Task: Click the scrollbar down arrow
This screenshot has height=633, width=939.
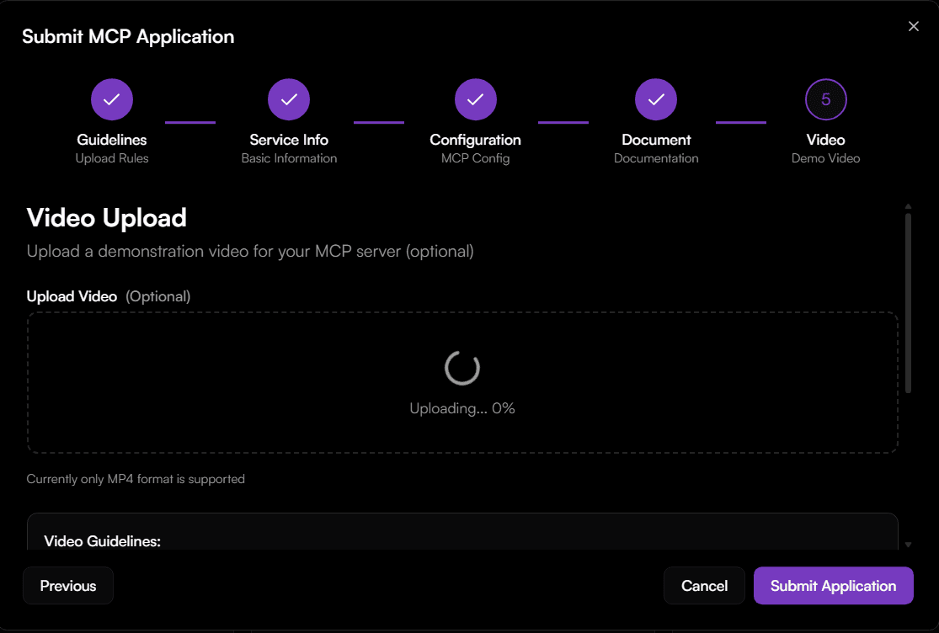Action: click(x=908, y=545)
